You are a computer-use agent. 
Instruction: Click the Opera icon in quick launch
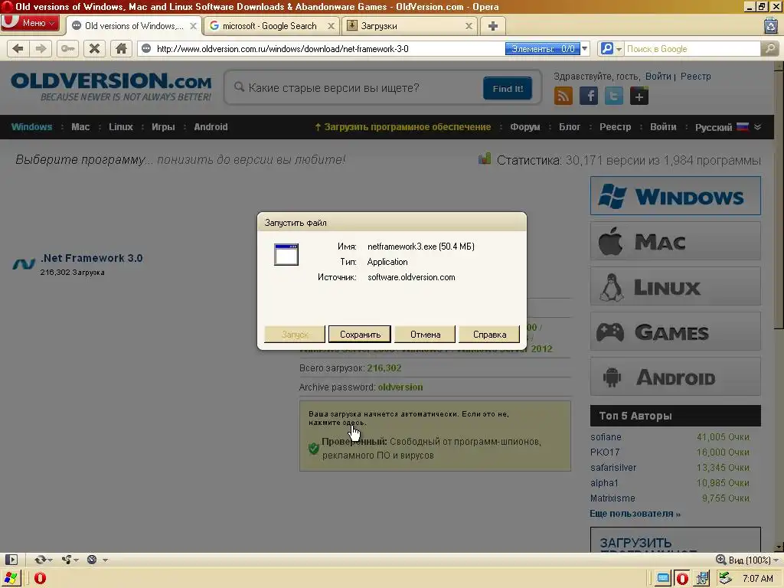pos(40,579)
